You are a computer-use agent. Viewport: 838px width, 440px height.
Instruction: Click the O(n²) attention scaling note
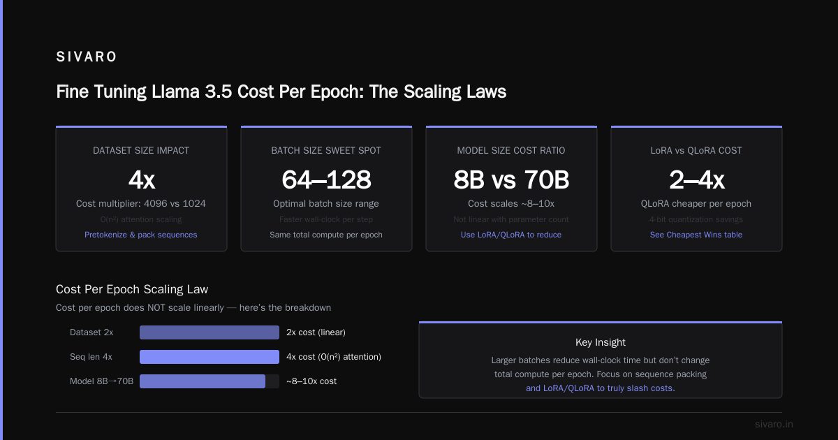click(x=141, y=219)
